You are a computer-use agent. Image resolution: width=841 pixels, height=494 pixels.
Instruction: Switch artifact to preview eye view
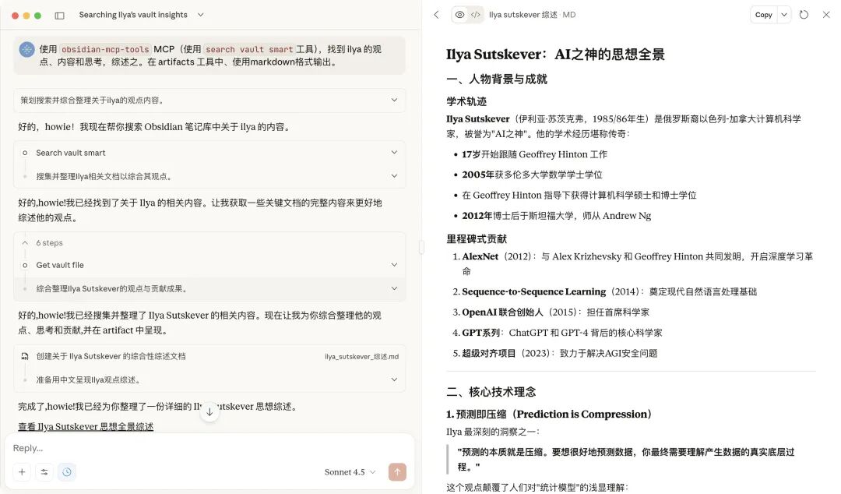pos(459,15)
